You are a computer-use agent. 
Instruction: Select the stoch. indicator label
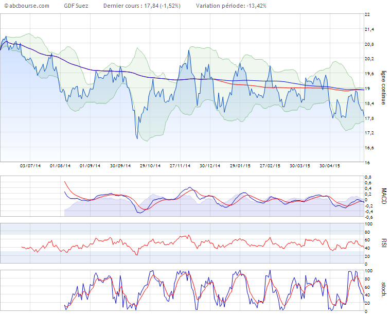point(383,290)
